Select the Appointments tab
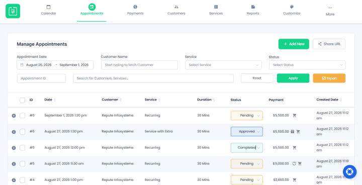Screen dimensions: 362x185 pos(92,11)
